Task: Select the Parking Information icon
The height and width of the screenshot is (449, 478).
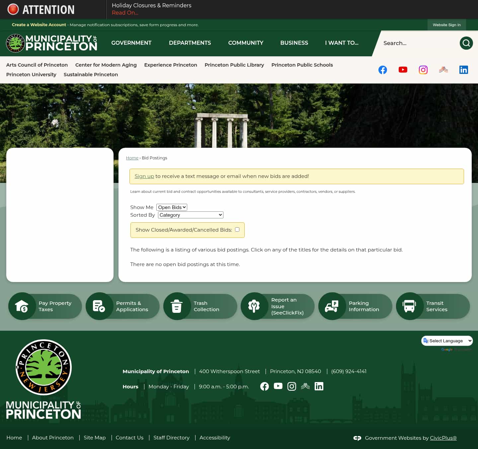Action: point(332,306)
